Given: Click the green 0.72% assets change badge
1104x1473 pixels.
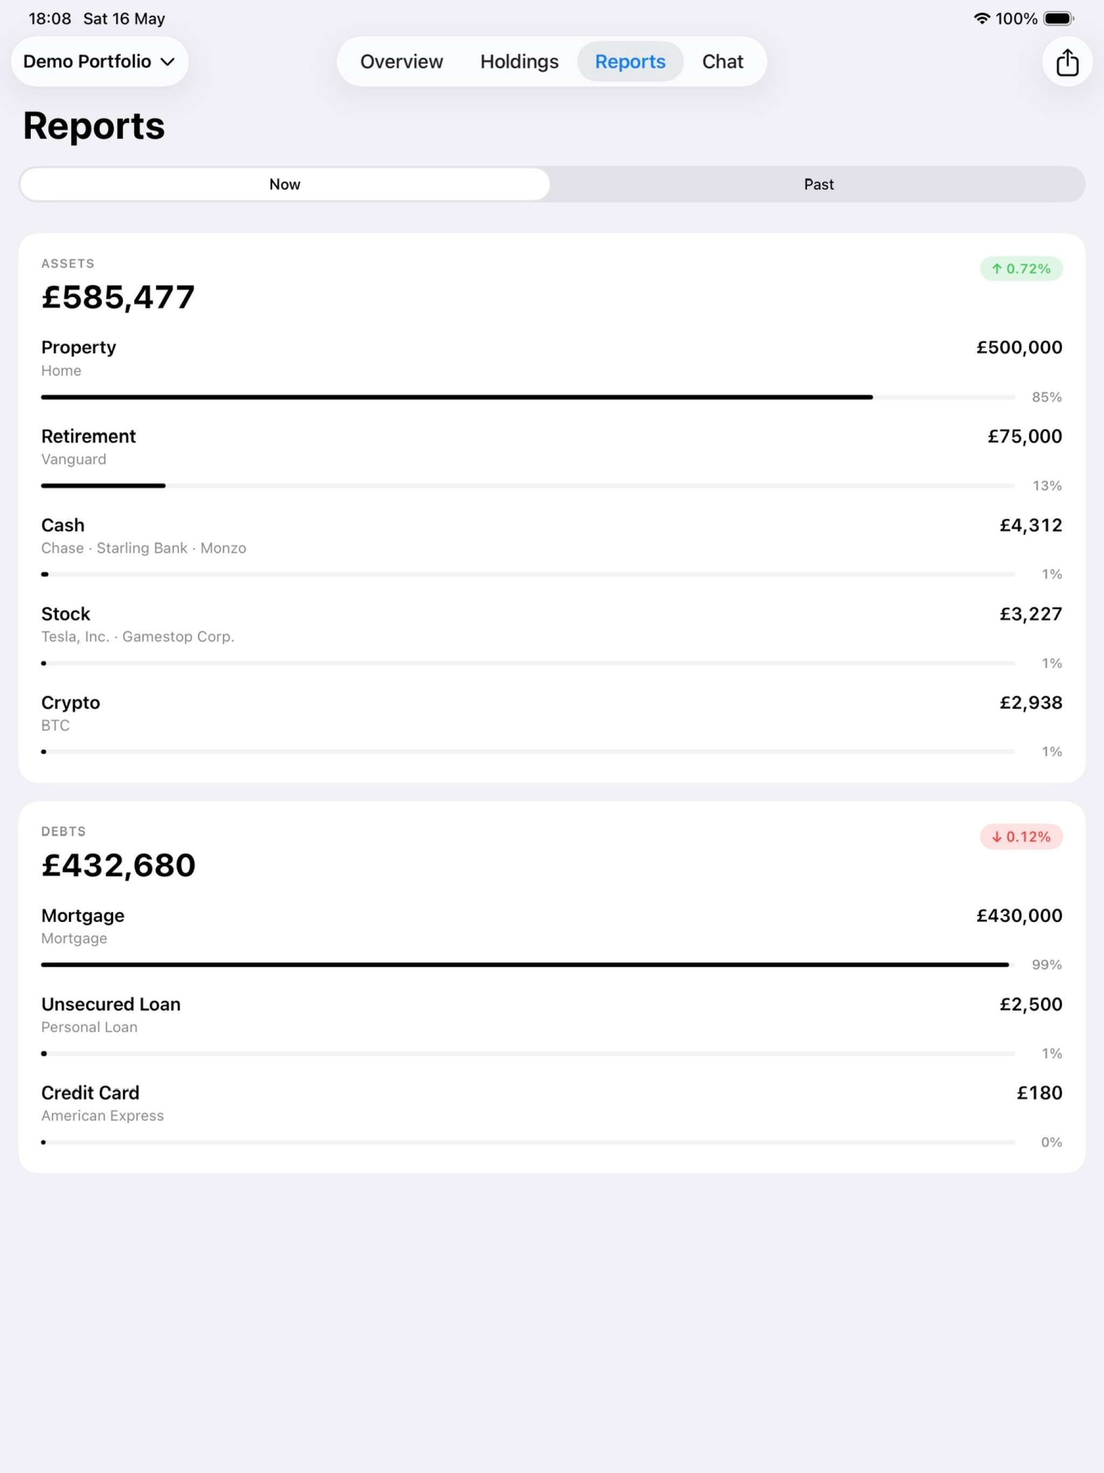Looking at the screenshot, I should [x=1021, y=269].
